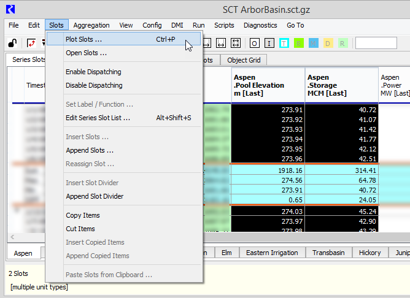Click the unlock padlock icon in toolbar
Screen dimensions: 410x298
[12, 43]
